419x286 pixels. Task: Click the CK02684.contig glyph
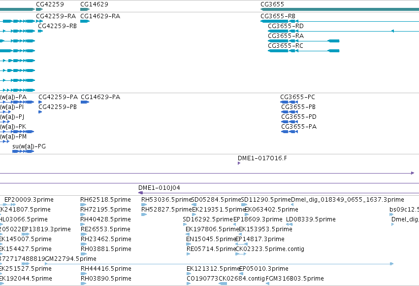223,284
